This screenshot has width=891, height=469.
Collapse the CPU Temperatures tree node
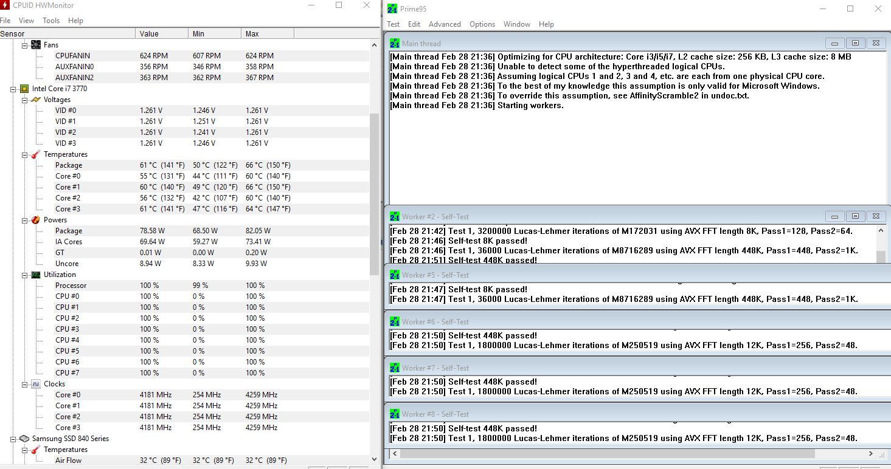[25, 154]
